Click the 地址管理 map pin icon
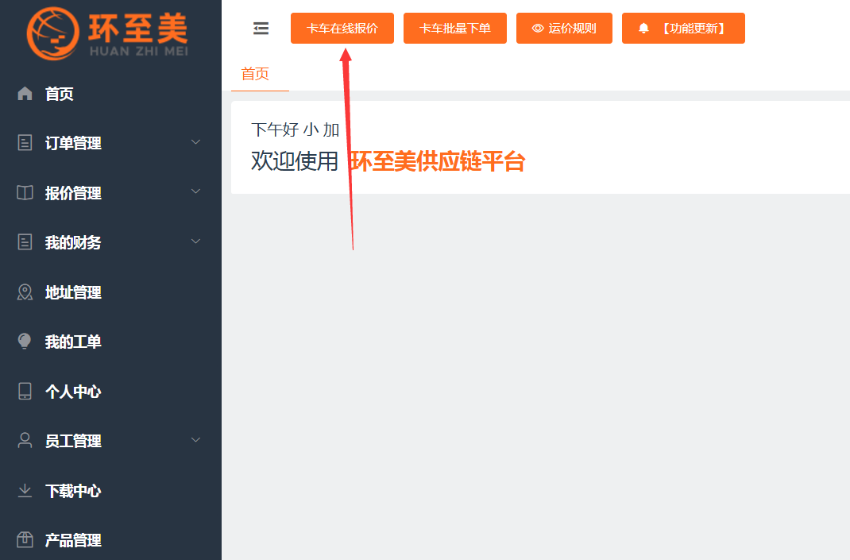The height and width of the screenshot is (560, 850). click(25, 292)
